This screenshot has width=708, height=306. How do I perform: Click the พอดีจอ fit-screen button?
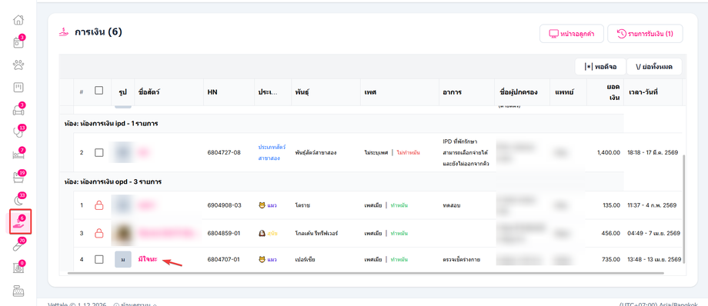click(600, 67)
